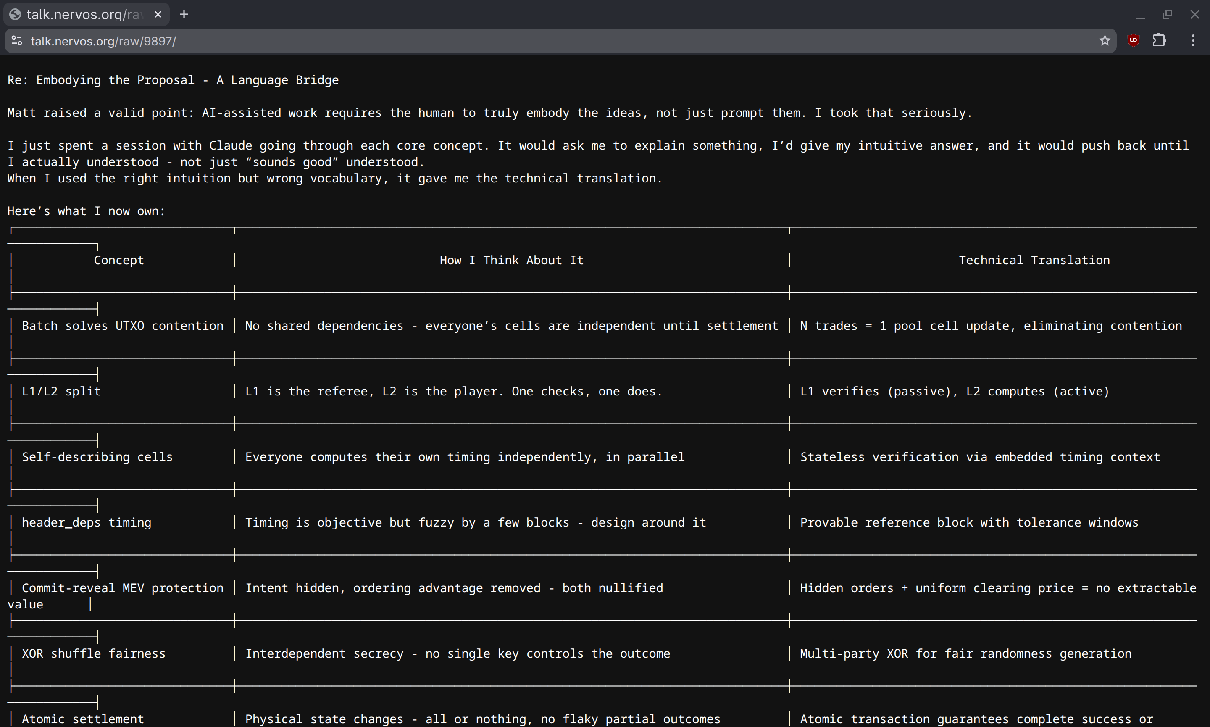Click the 'Technical Translation' column header
The width and height of the screenshot is (1210, 727).
tap(1034, 260)
